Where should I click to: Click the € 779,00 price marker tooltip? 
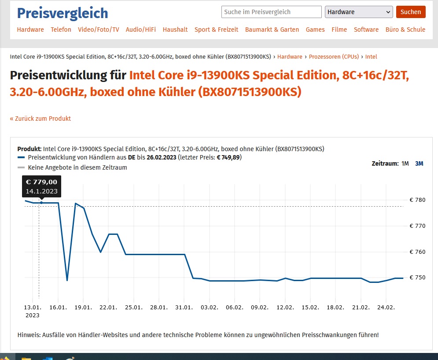tap(41, 186)
